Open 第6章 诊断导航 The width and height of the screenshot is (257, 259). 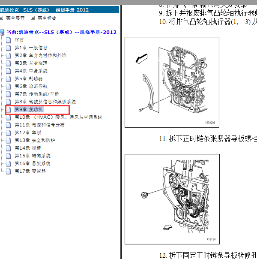click(x=31, y=86)
